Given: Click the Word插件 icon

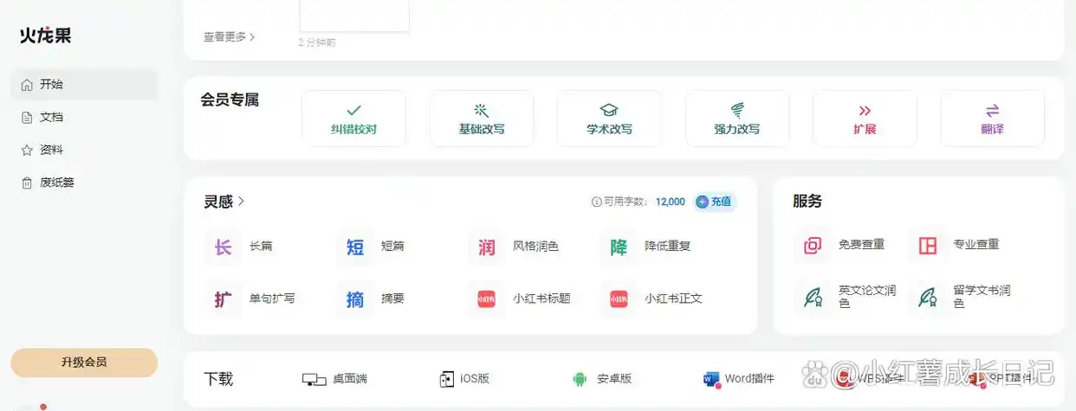Looking at the screenshot, I should (712, 379).
